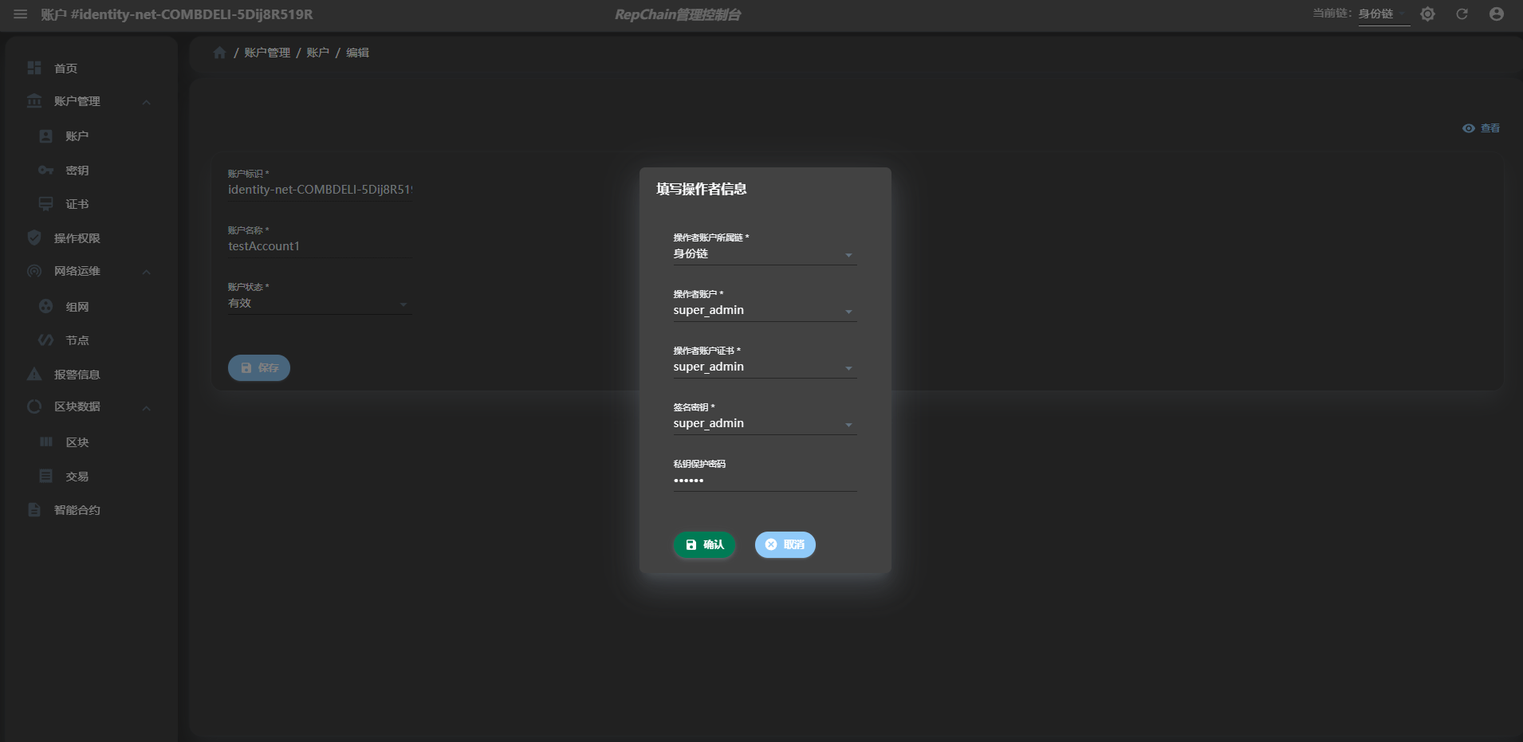The width and height of the screenshot is (1523, 742).
Task: Click the 私钥保护密码 password field
Action: click(x=765, y=481)
